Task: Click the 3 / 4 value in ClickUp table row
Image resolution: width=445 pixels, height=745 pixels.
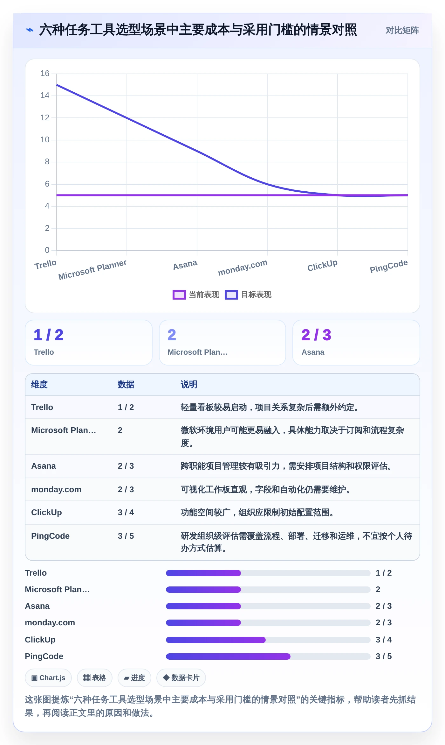Action: (126, 513)
